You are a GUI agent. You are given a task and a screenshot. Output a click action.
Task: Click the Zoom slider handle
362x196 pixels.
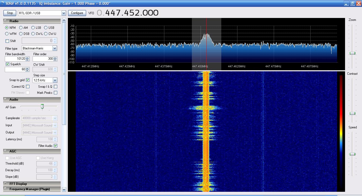[x=352, y=53]
